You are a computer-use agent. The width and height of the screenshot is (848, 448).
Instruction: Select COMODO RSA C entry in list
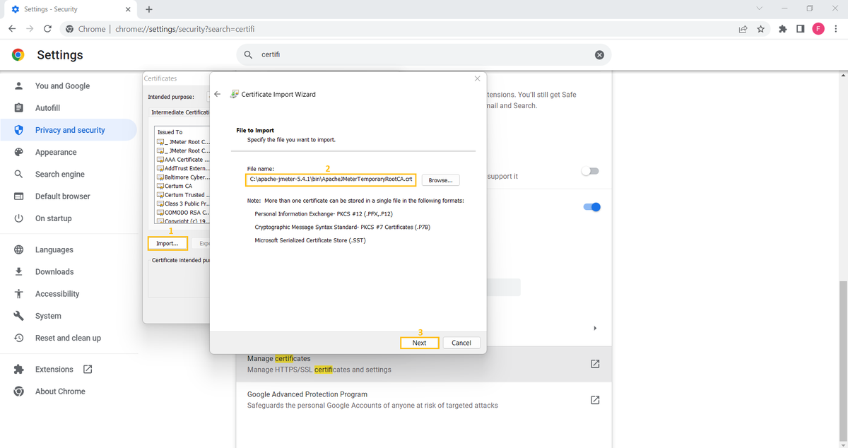tap(184, 212)
